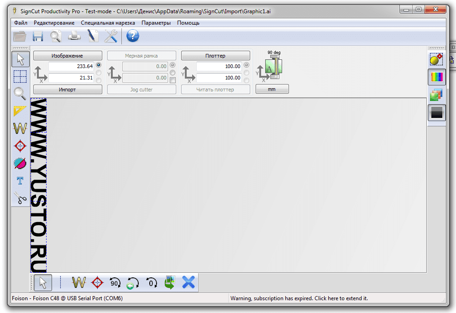Select the magnifier zoom tool in sidebar

pyautogui.click(x=20, y=94)
